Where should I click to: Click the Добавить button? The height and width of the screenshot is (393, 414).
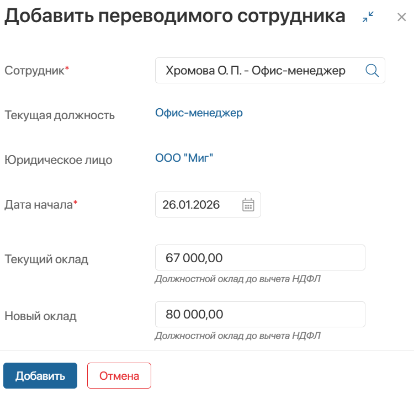click(40, 375)
